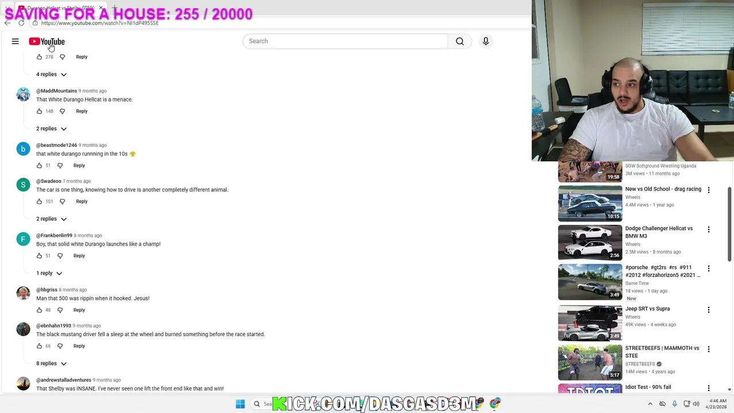Open @Frankbenlin99 channel link
Screen dimensions: 734x413
[x=54, y=235]
